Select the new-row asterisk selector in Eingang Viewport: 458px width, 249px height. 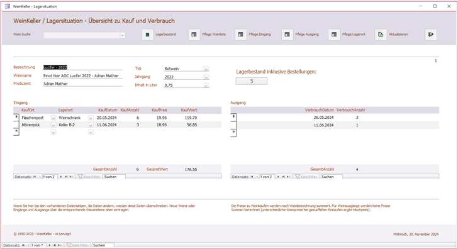[x=16, y=132]
